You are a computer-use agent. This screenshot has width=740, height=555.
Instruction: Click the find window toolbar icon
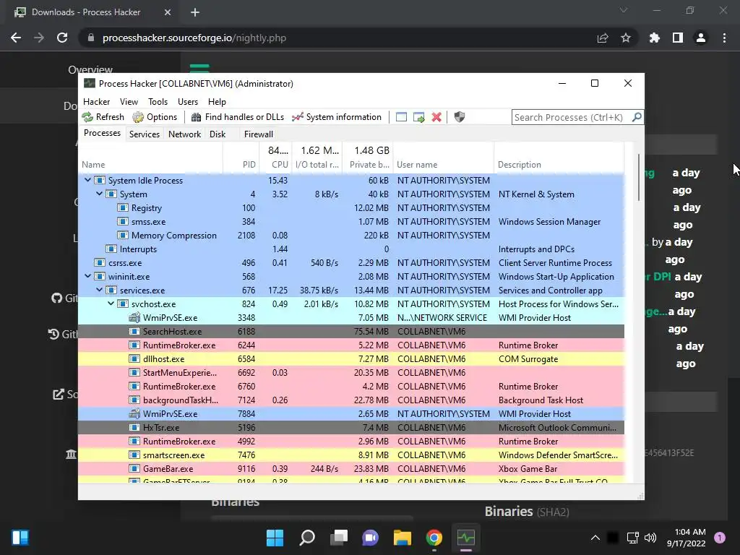pyautogui.click(x=401, y=117)
